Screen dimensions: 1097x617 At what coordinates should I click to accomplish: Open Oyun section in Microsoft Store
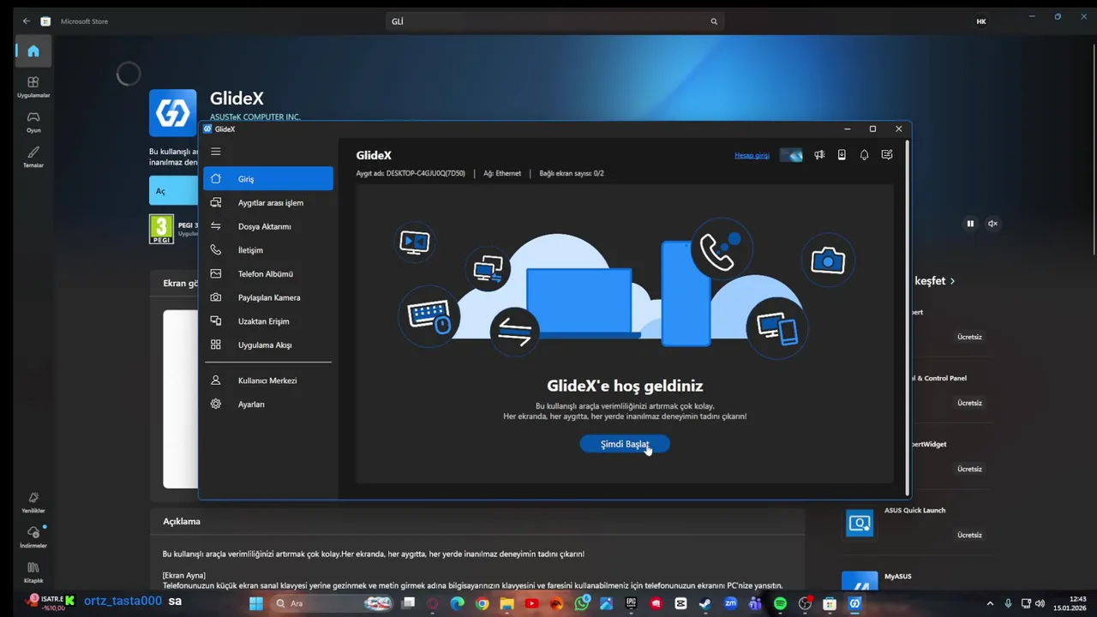(x=33, y=122)
